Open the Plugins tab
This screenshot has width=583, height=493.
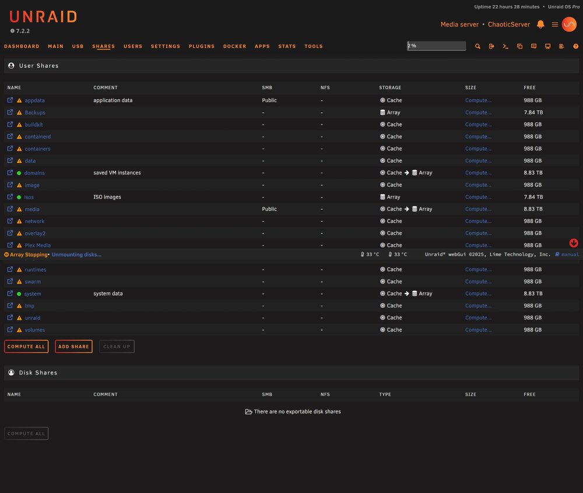[202, 46]
